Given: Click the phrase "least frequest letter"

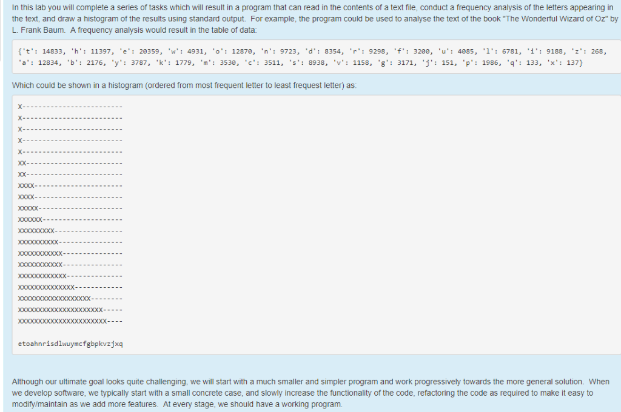Looking at the screenshot, I should [x=309, y=85].
